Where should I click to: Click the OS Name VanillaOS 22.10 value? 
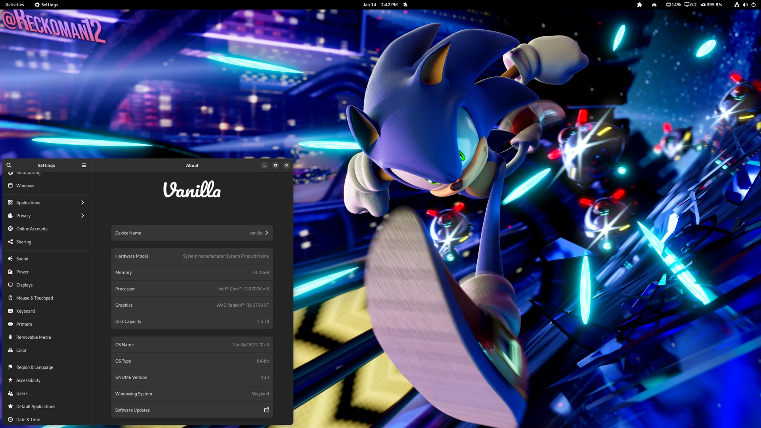point(251,345)
